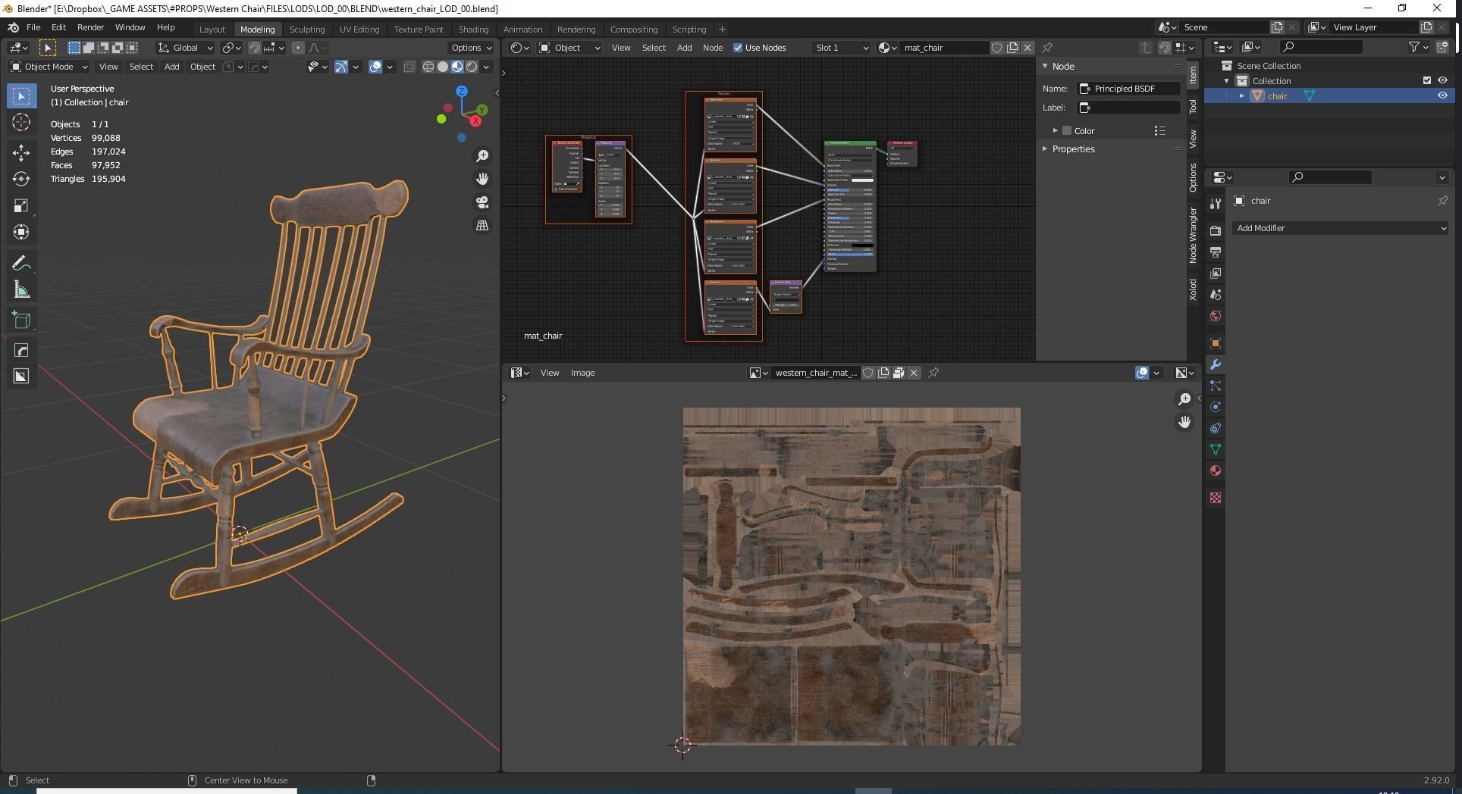Create new material copy button beside mat_chair
1462x794 pixels.
coord(1012,48)
